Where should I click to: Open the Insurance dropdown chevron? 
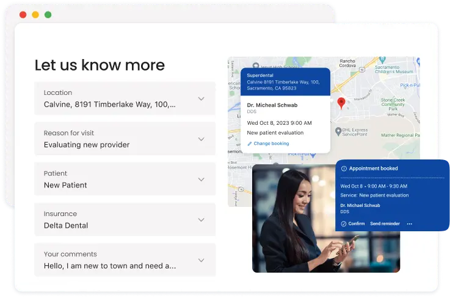(x=201, y=220)
